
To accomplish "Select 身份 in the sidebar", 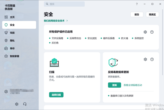I will tap(12, 48).
